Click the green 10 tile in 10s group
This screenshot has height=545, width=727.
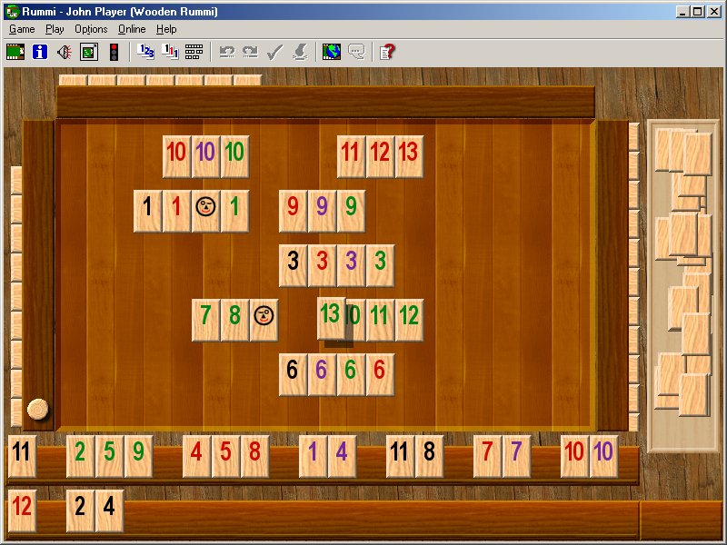click(234, 156)
